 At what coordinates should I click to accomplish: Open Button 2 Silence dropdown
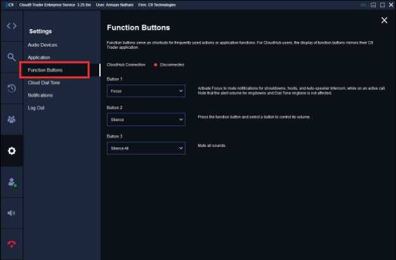pos(146,120)
